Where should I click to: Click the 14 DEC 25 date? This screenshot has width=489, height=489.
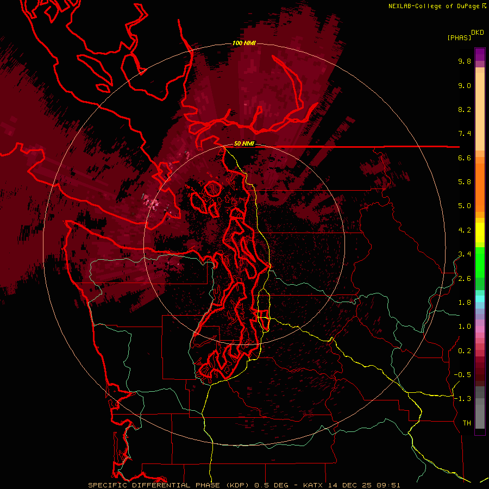pos(349,485)
